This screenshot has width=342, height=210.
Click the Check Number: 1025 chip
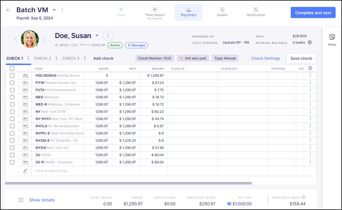pyautogui.click(x=155, y=58)
